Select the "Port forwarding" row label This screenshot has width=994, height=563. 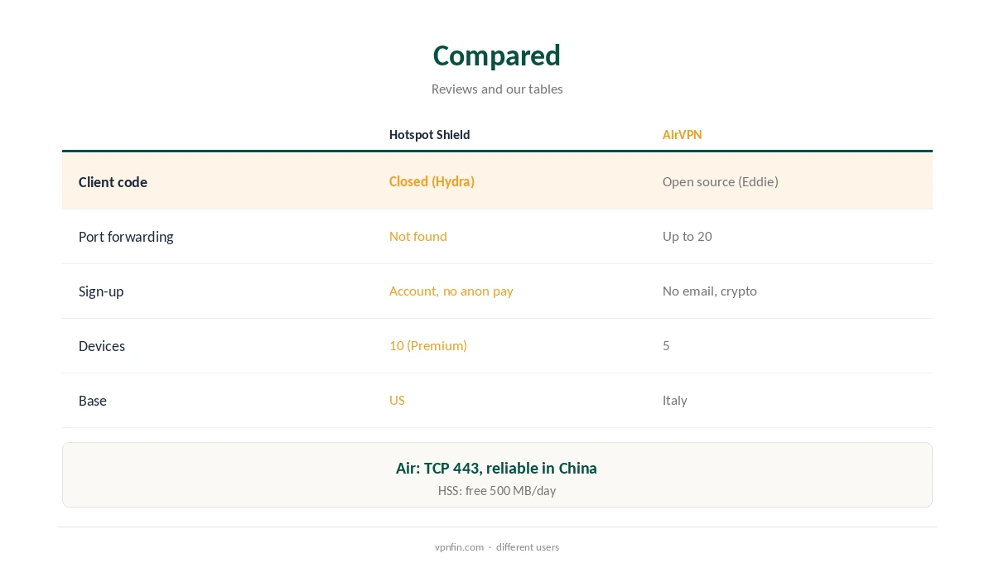(x=126, y=237)
